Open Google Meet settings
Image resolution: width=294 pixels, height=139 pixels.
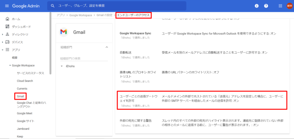25,113
